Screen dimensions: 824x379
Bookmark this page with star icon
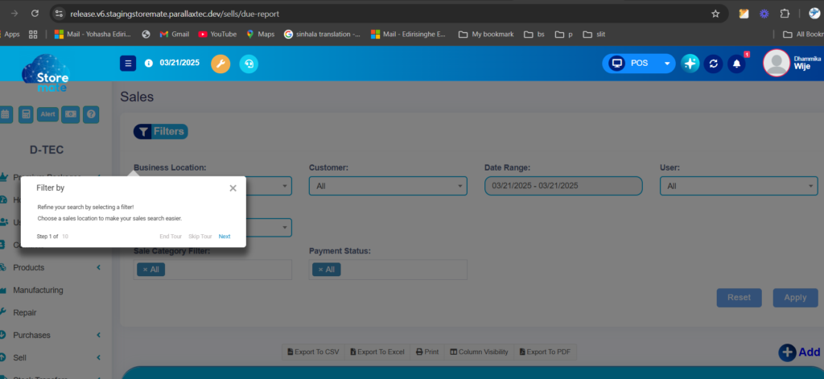tap(715, 14)
